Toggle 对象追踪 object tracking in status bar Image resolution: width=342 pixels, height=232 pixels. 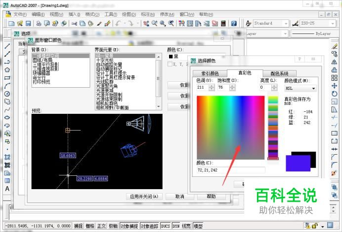[149, 226]
